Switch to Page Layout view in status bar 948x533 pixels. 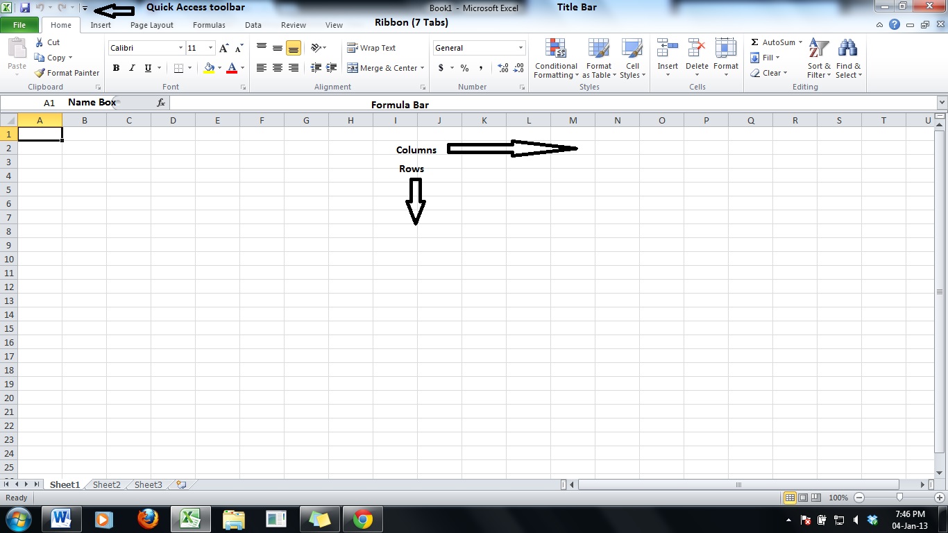pyautogui.click(x=803, y=498)
